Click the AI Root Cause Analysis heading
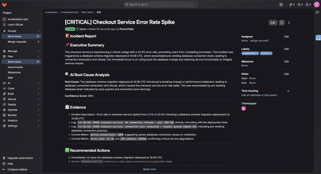The image size is (321, 174). pos(90,75)
